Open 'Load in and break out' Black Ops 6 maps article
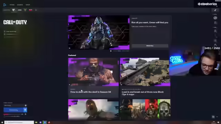 click(143, 93)
